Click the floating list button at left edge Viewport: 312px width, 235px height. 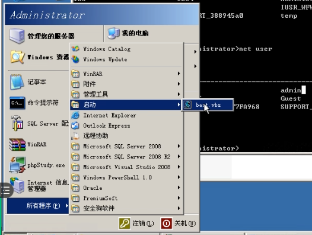pos(6,190)
